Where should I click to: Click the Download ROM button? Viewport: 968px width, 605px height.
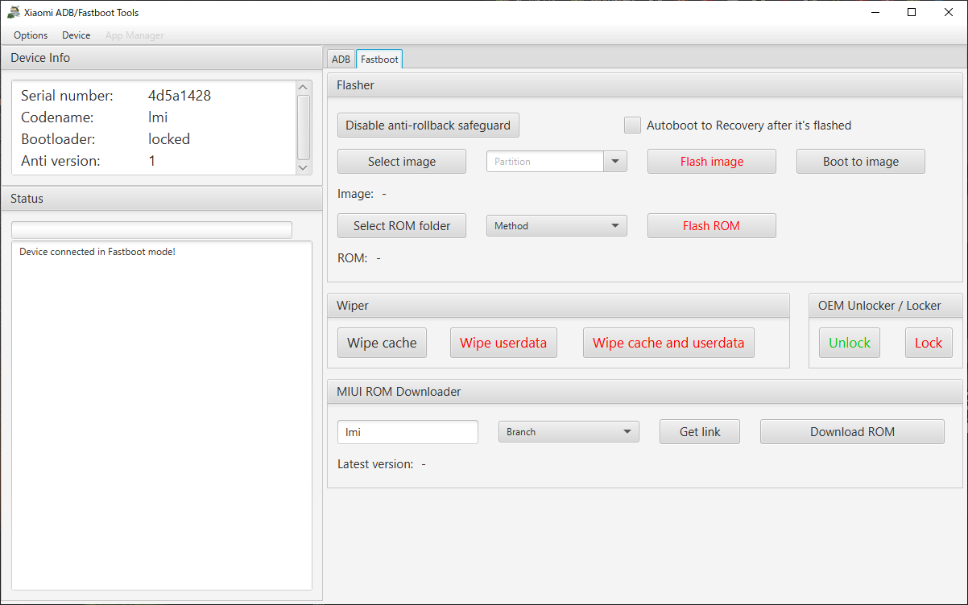pyautogui.click(x=852, y=432)
